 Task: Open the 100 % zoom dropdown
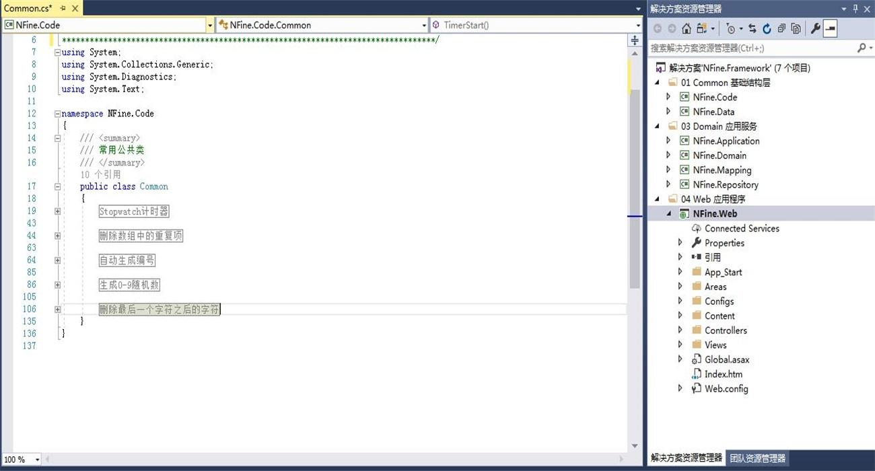pyautogui.click(x=36, y=460)
